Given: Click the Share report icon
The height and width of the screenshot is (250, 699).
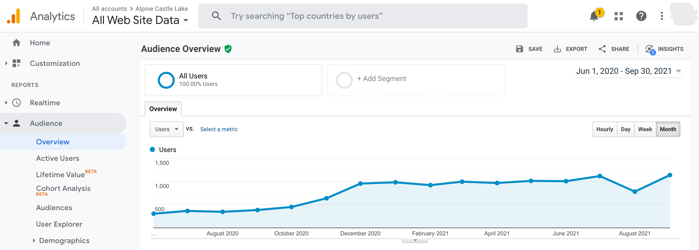Looking at the screenshot, I should (602, 49).
